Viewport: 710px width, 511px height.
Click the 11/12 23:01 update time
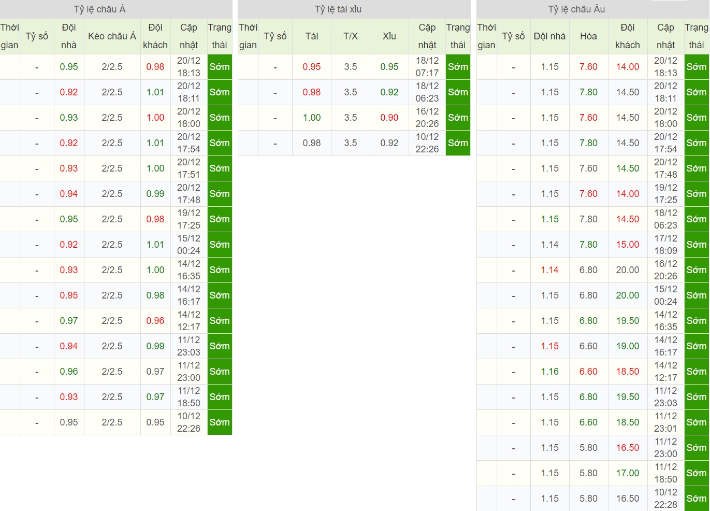[x=665, y=422]
